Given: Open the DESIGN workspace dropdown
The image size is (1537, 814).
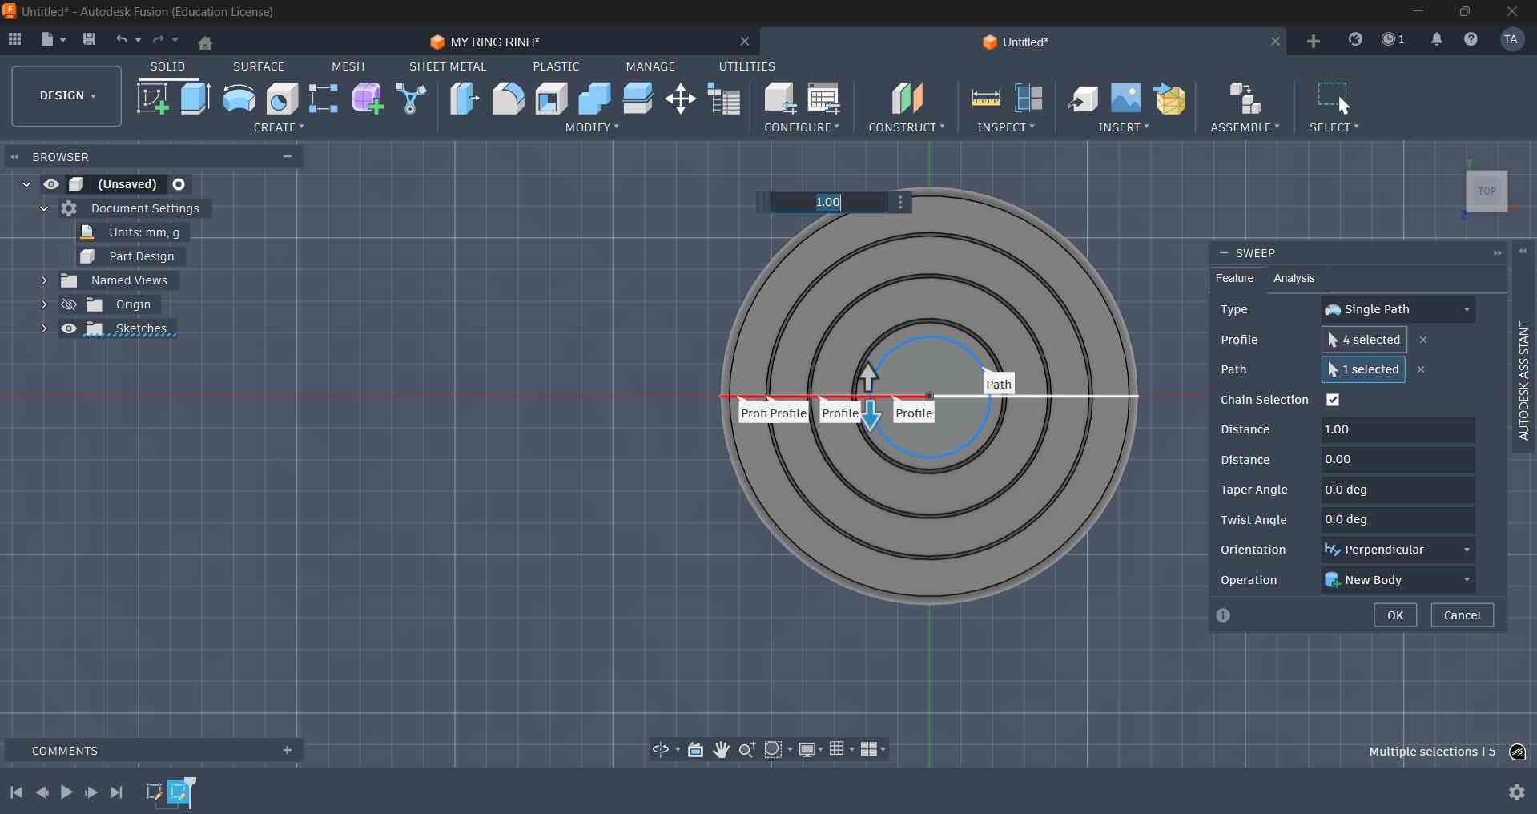Looking at the screenshot, I should coord(66,96).
